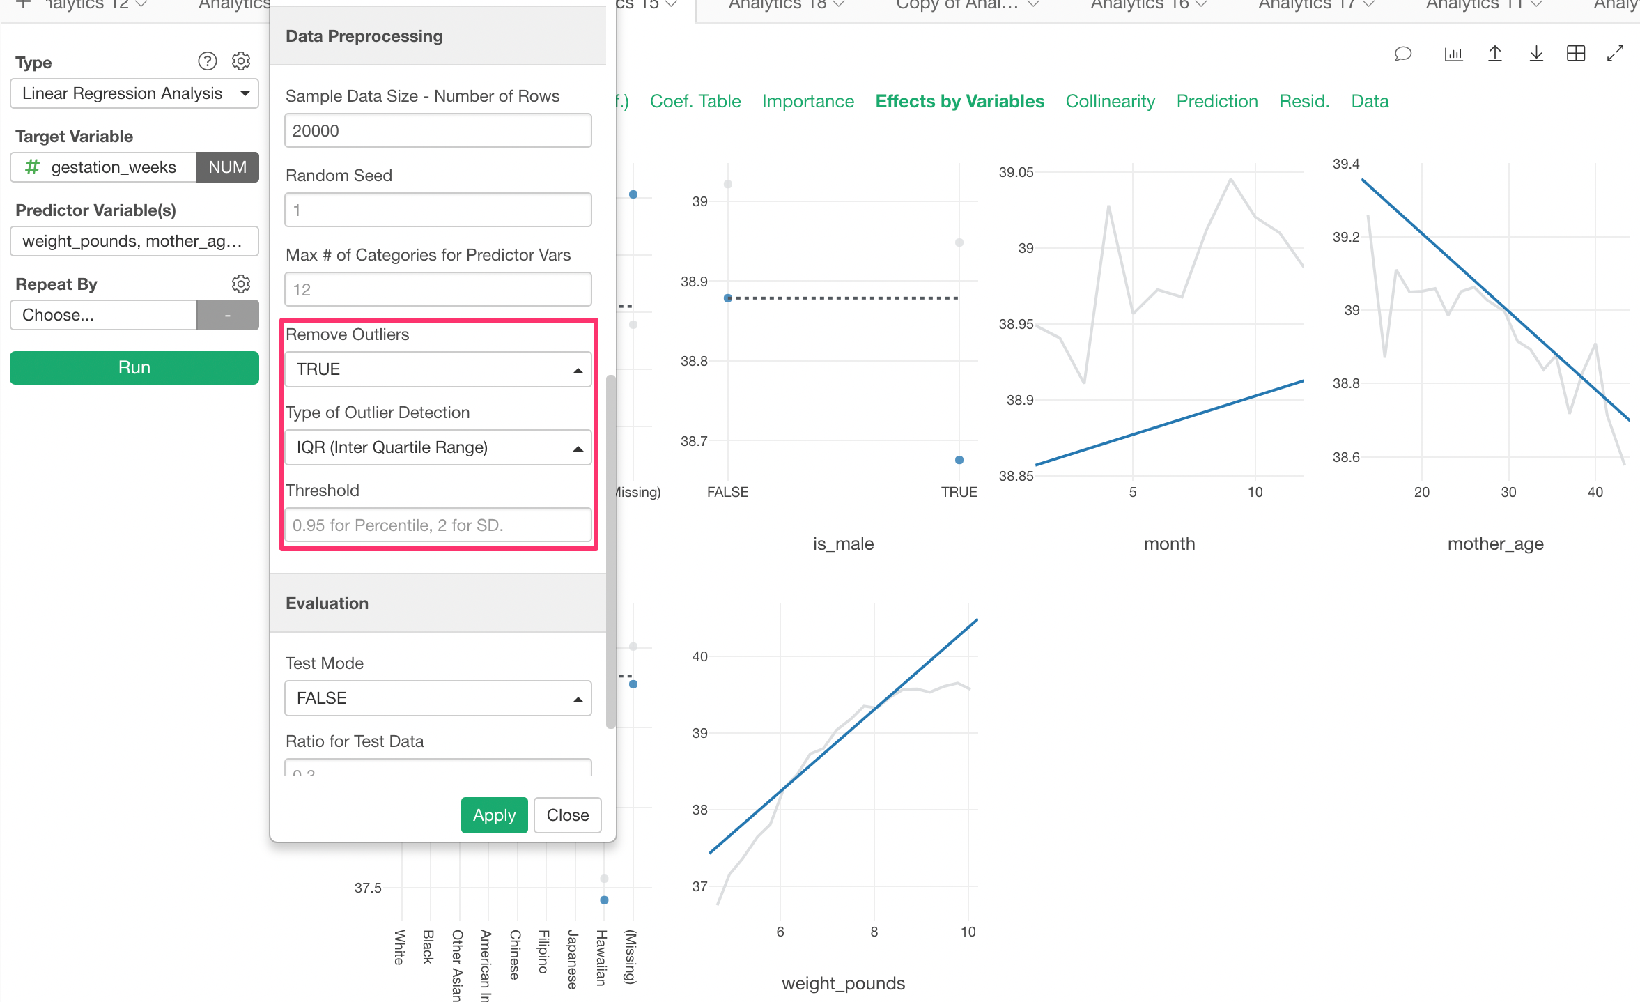Open the table grid view icon

pyautogui.click(x=1576, y=53)
